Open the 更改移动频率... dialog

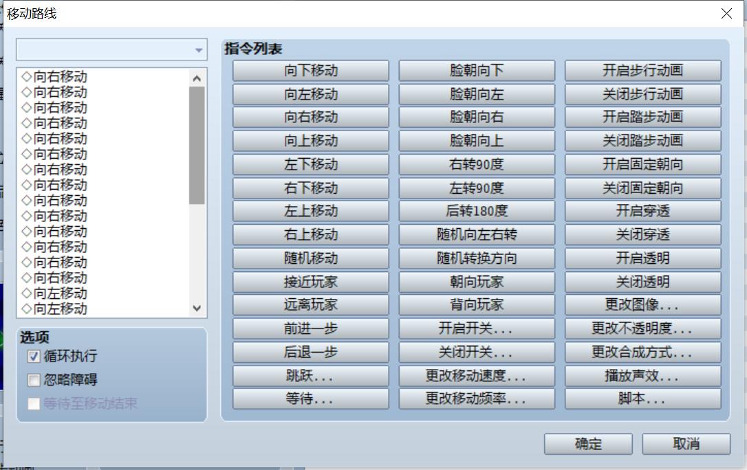click(x=477, y=399)
